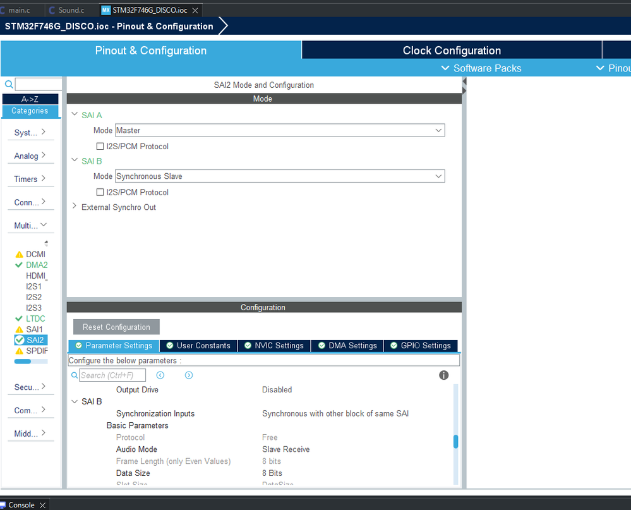631x510 pixels.
Task: Click the category search input field
Action: tap(39, 84)
